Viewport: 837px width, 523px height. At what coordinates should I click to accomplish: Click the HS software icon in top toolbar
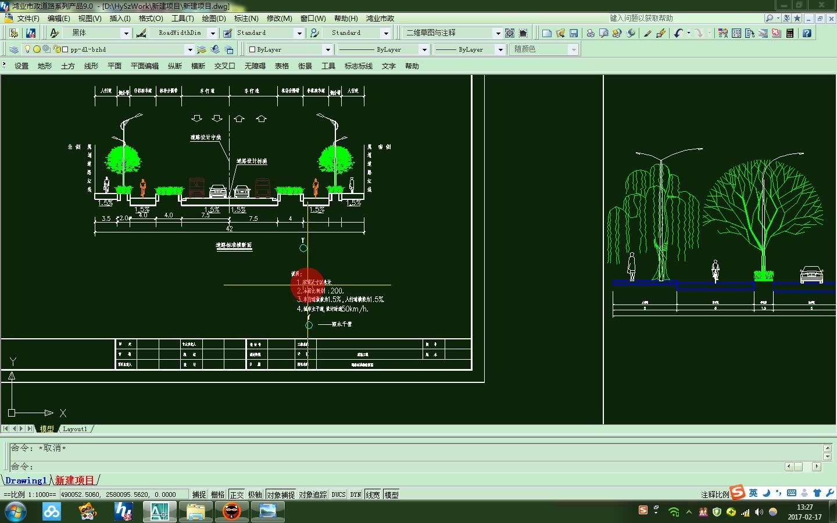(x=31, y=33)
